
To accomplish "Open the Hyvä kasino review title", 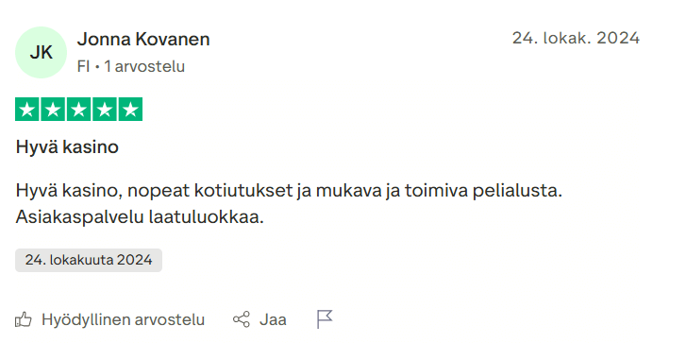I will pyautogui.click(x=67, y=147).
